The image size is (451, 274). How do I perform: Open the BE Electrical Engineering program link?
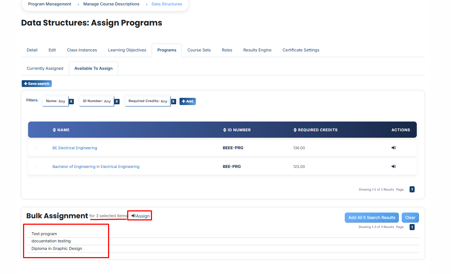[75, 148]
